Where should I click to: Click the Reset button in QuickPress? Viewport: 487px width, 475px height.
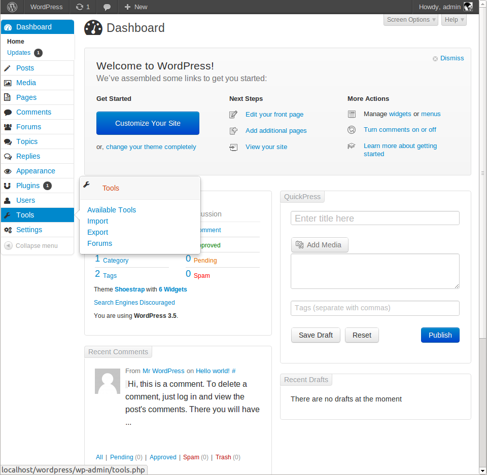pos(362,335)
